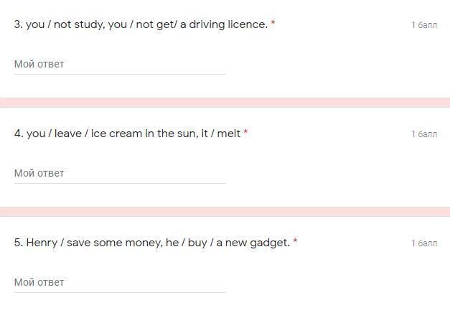Click the number "5." at the question start
This screenshot has height=313, width=450.
coord(19,243)
